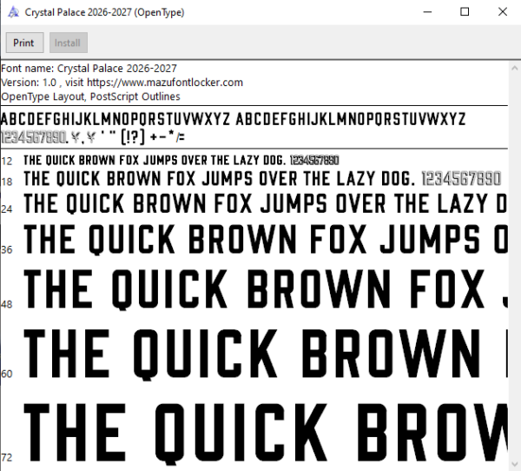Click the digits and symbols sample line
The height and width of the screenshot is (471, 521).
click(x=93, y=137)
